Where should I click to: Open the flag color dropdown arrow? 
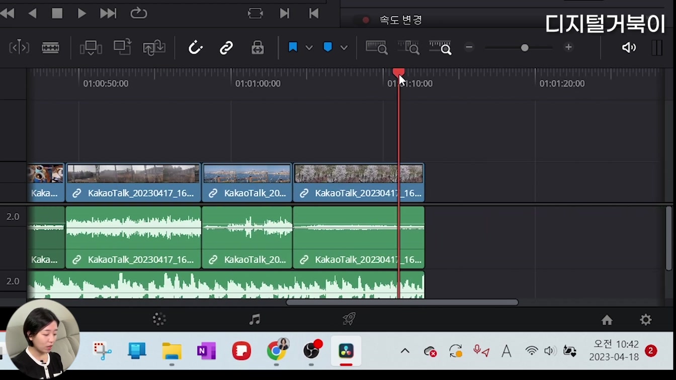pyautogui.click(x=309, y=48)
